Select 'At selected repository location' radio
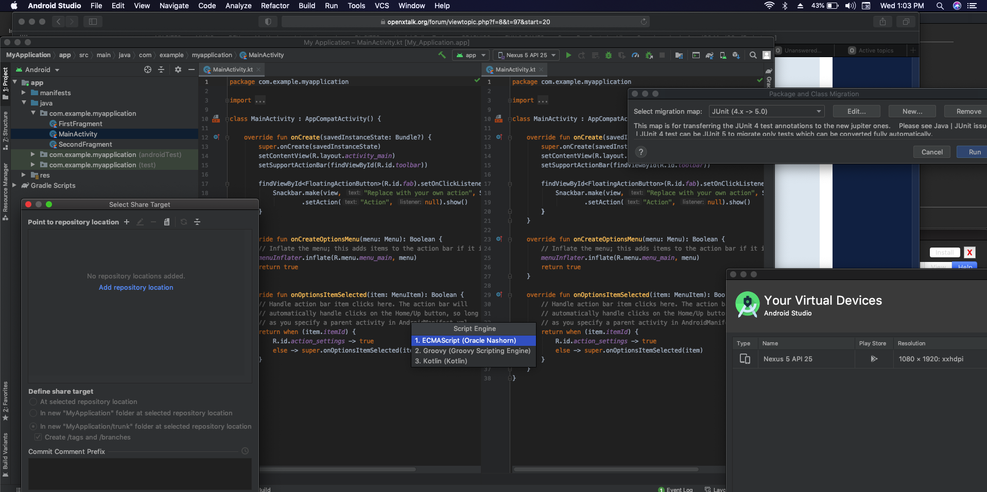The height and width of the screenshot is (492, 987). 33,401
